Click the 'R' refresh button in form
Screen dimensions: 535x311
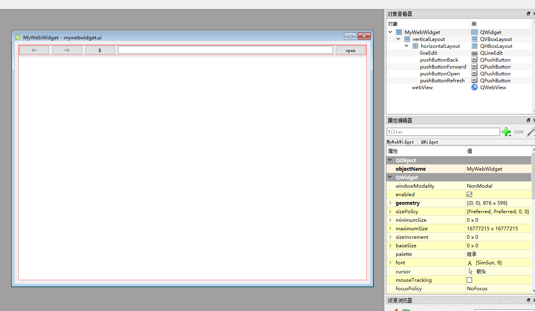pos(100,50)
